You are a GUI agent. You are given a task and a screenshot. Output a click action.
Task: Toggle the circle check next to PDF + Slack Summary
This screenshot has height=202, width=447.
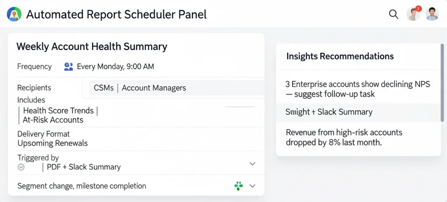pyautogui.click(x=21, y=167)
